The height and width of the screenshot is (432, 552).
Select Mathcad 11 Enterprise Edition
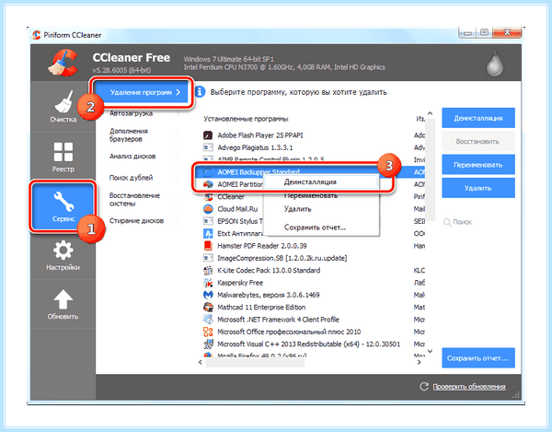261,307
